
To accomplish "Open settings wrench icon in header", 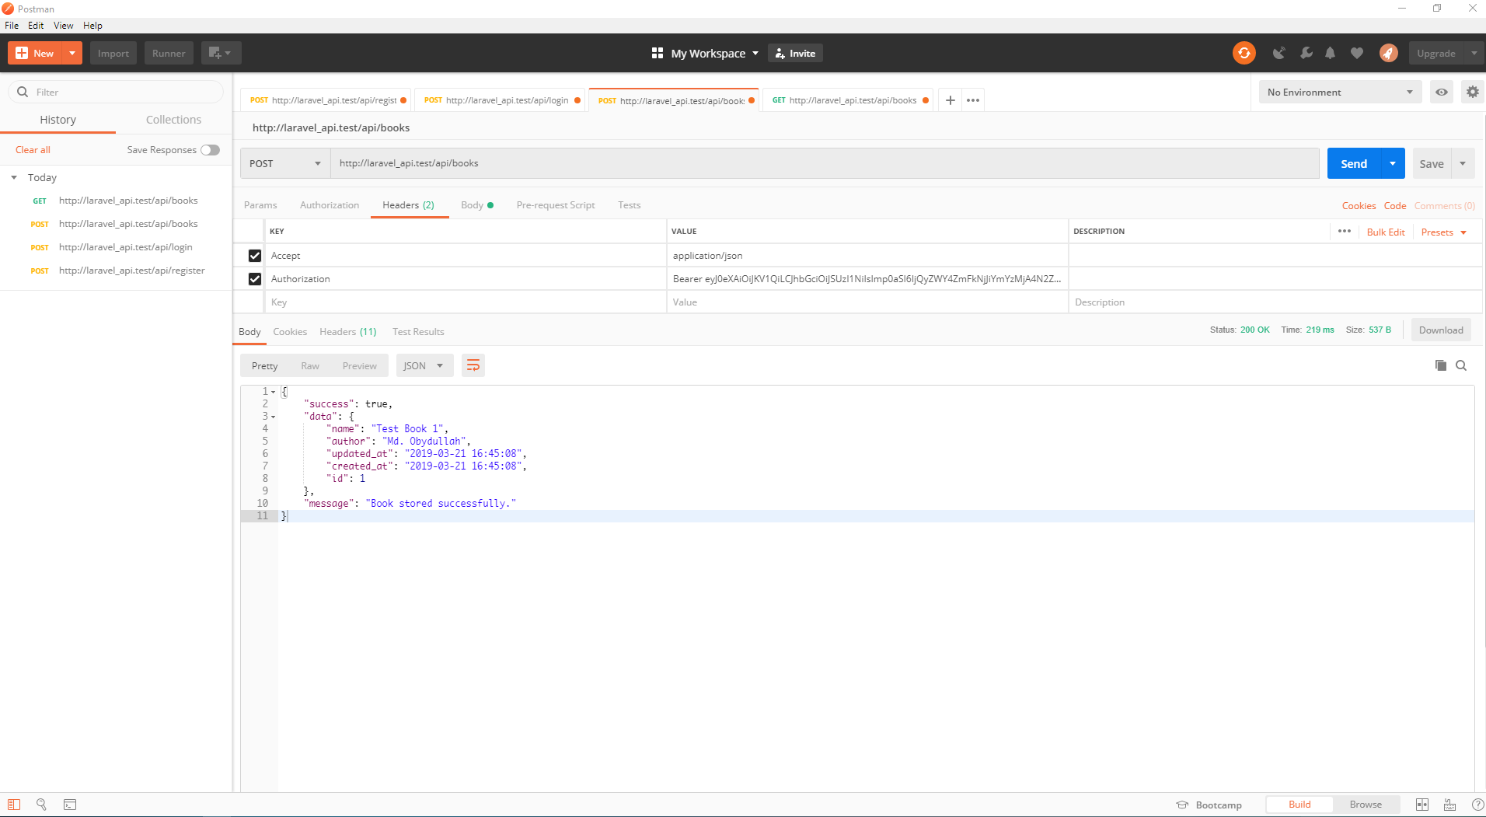I will click(x=1306, y=53).
